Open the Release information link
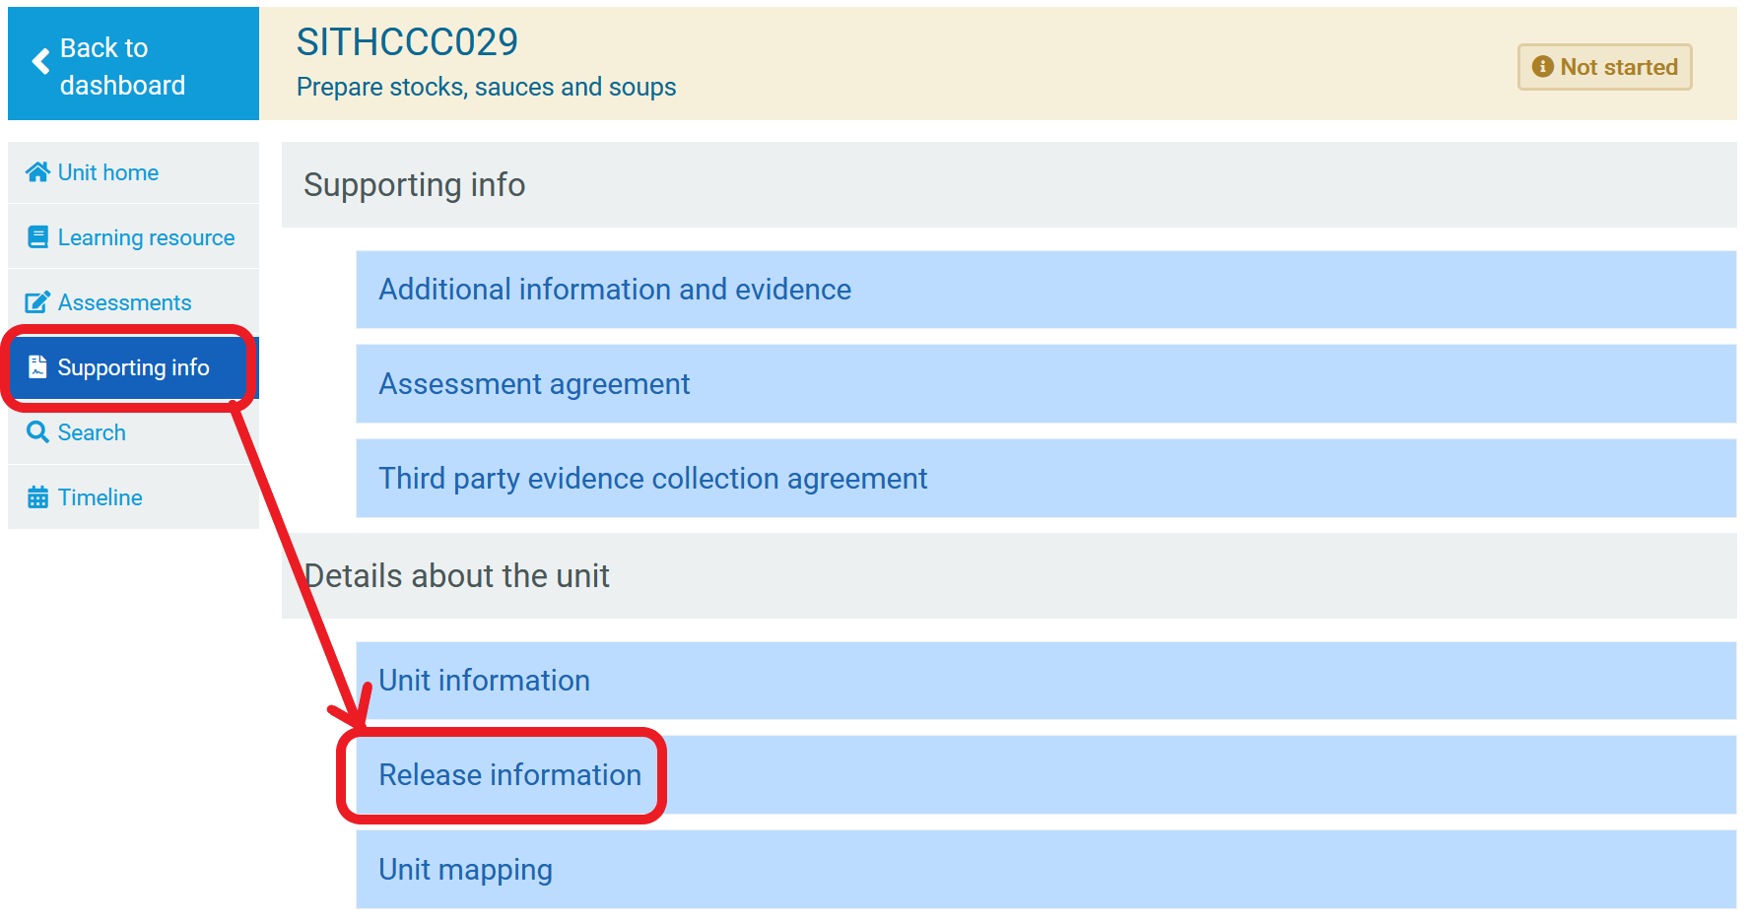Screen dimensions: 1750x922 pyautogui.click(x=509, y=775)
